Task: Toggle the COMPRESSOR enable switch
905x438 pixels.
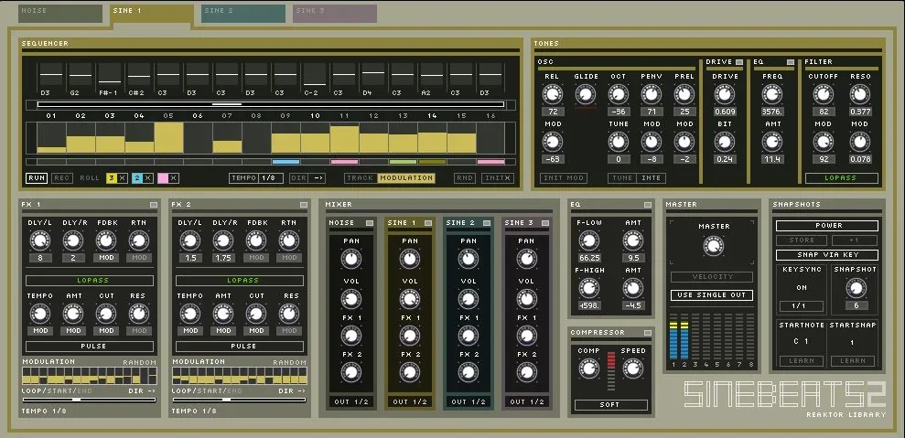Action: [x=648, y=332]
